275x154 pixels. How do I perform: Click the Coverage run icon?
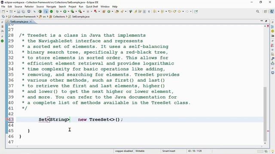[x=72, y=12]
